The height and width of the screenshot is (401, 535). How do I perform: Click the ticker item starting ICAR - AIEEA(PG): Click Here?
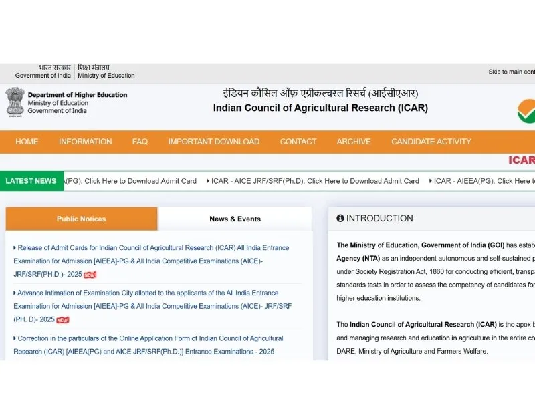click(x=481, y=181)
